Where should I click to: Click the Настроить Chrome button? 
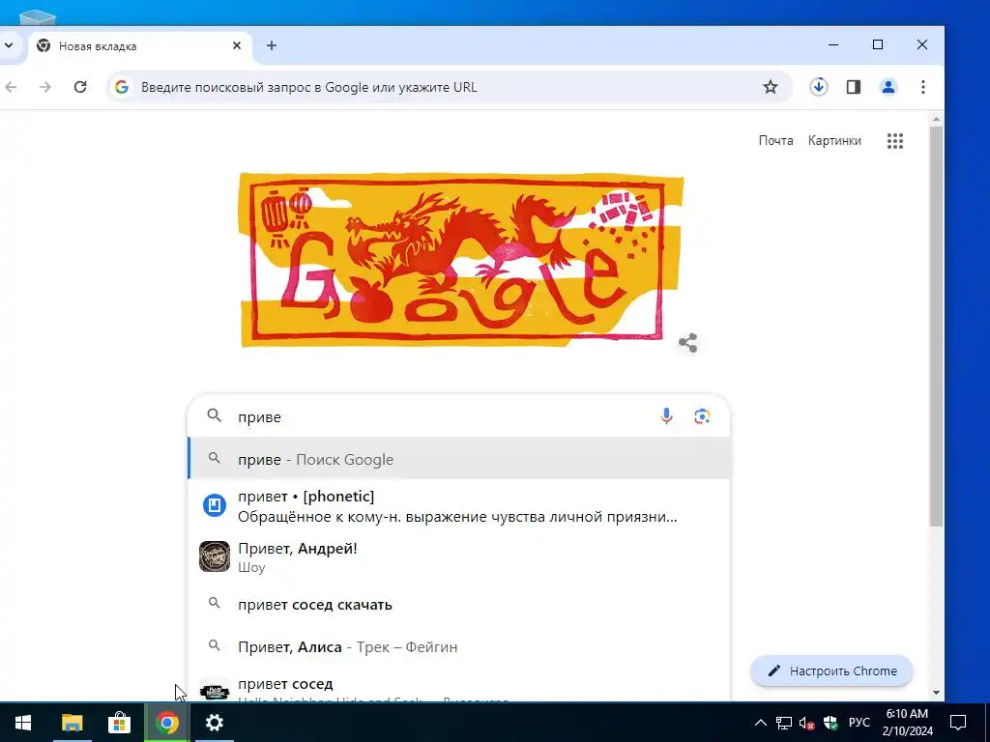(832, 671)
